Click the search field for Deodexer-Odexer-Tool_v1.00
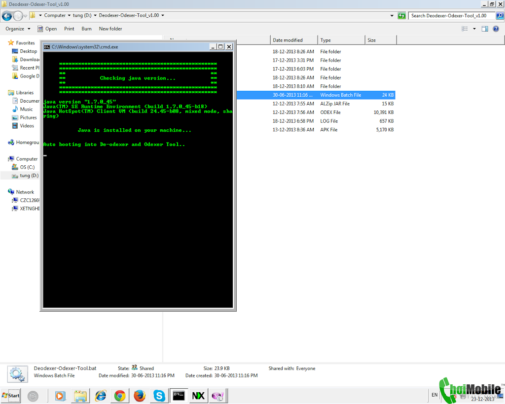This screenshot has width=505, height=404. [x=452, y=15]
